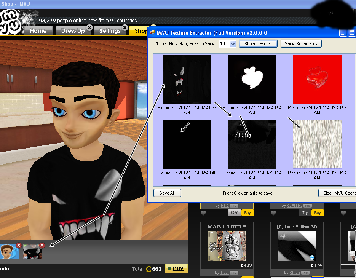Click the X icon on the Settings tab
The width and height of the screenshot is (356, 278).
coord(125,27)
